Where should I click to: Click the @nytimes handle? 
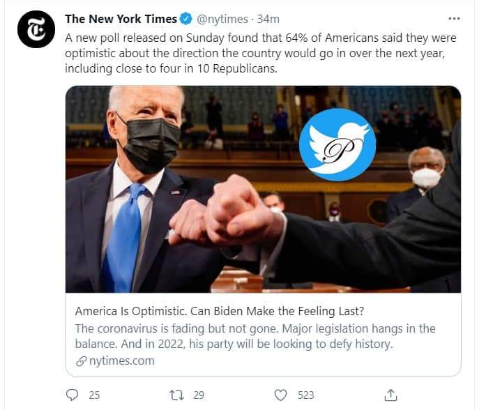coord(222,20)
